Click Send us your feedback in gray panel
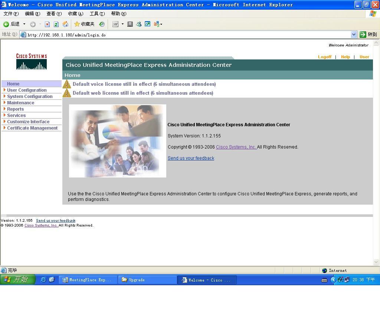This screenshot has width=380, height=309. coord(191,158)
